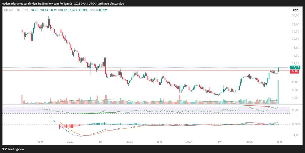This screenshot has width=305, height=153.
Task: Click the TradingView logo at bottom
Action: click(x=13, y=149)
